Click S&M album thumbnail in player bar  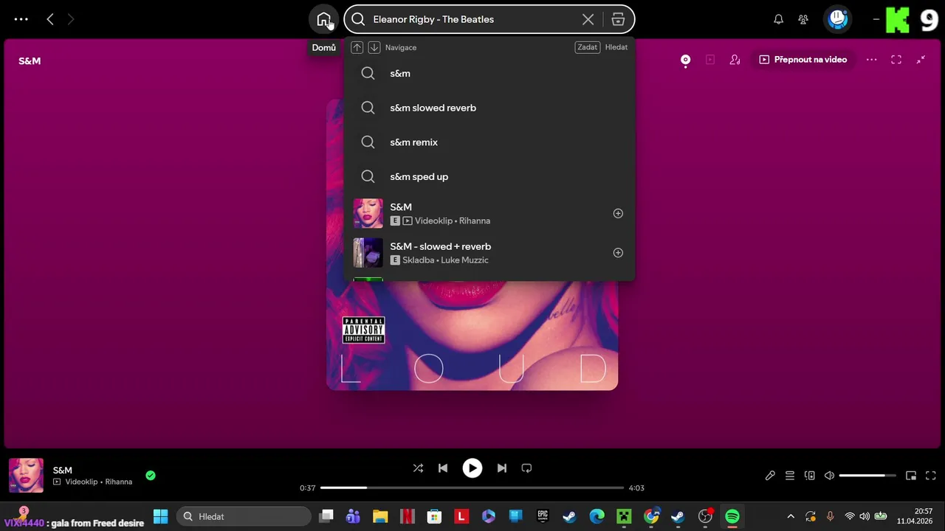(x=26, y=476)
